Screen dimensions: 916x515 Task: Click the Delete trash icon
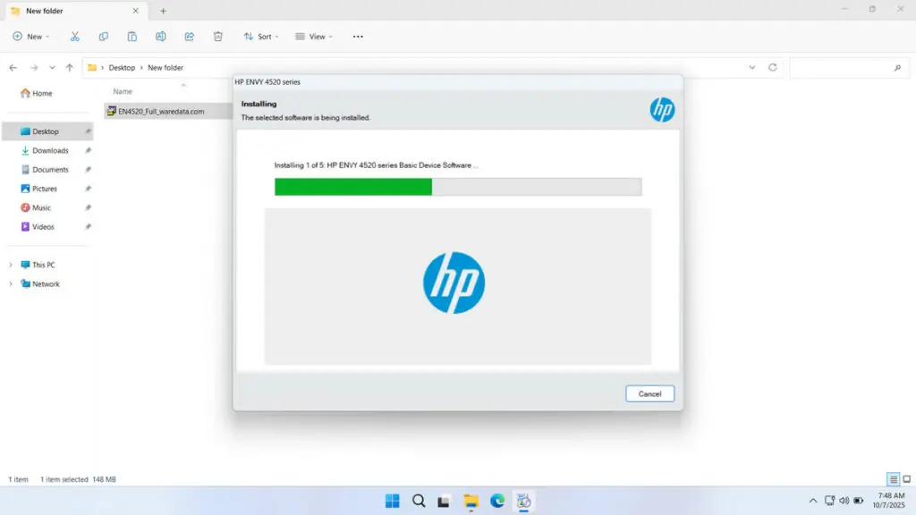pos(218,37)
